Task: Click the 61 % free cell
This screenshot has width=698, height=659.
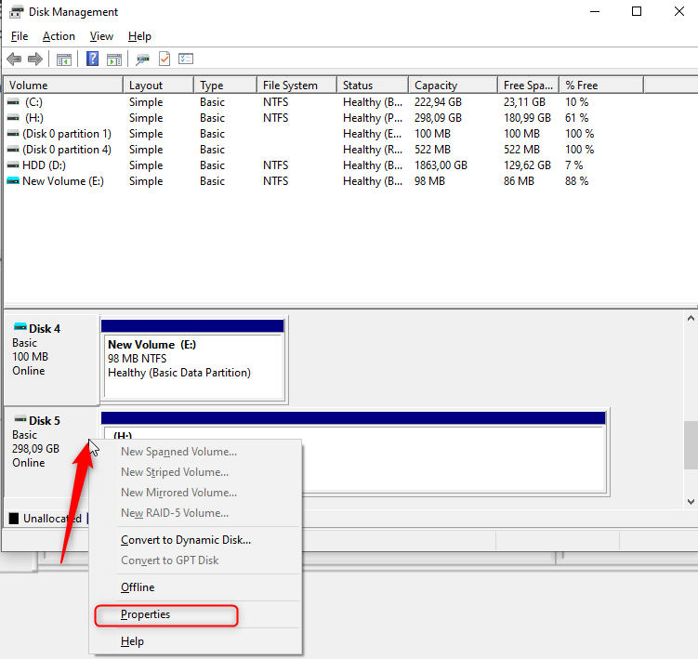Action: coord(576,118)
